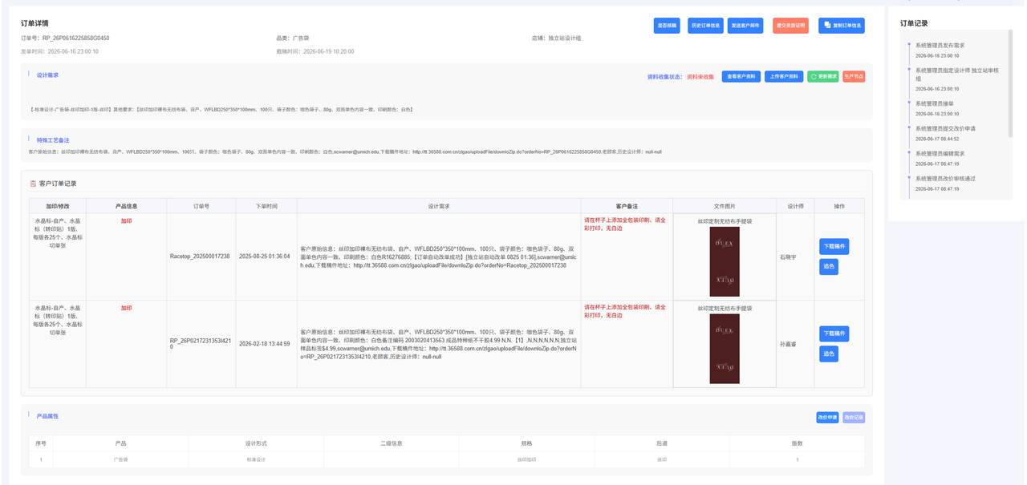Image resolution: width=1027 pixels, height=485 pixels.
Task: Click 追色 for order Racetop_202500017238
Action: (x=829, y=267)
